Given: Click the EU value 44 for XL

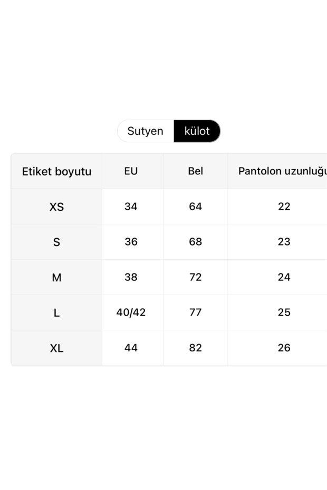Looking at the screenshot, I should pos(131,348).
